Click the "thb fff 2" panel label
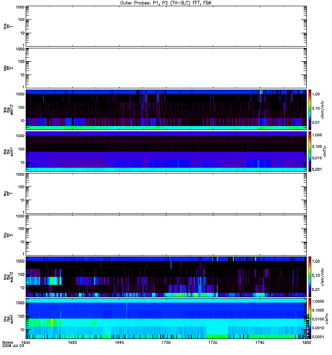This screenshot has width=332, height=355. coord(8,68)
